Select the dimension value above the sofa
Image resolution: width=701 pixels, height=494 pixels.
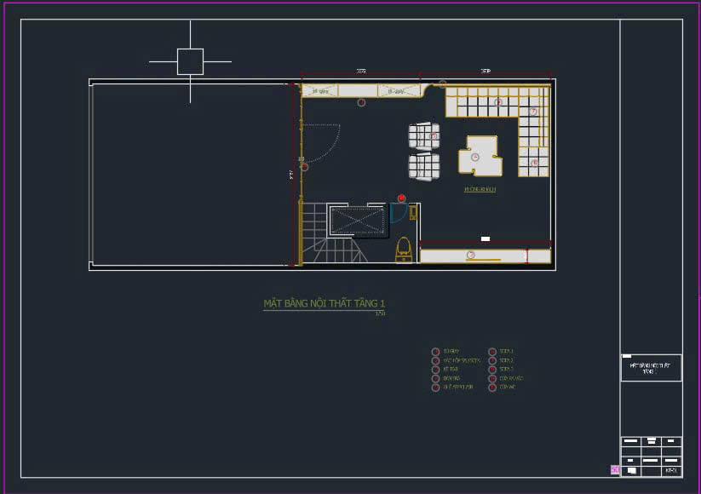(486, 71)
